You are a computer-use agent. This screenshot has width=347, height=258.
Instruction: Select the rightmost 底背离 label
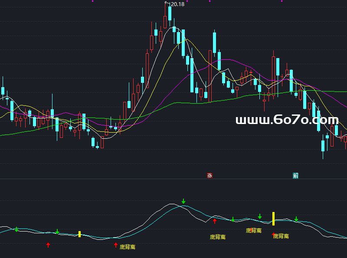coord(281,236)
